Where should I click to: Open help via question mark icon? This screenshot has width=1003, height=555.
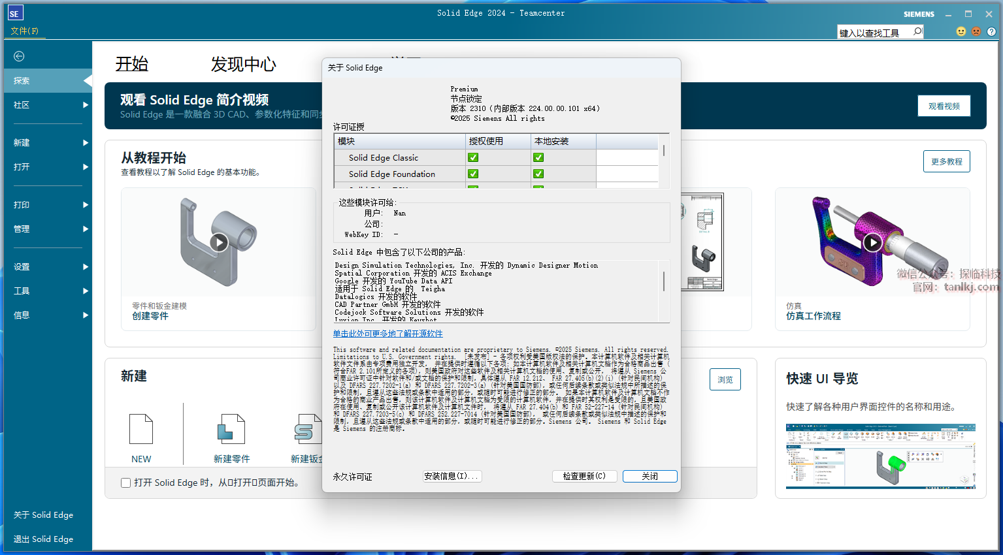pos(991,31)
